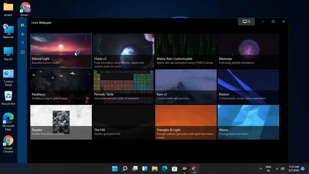Expand the system tray hidden icons chevron
The width and height of the screenshot is (309, 174).
[261, 169]
